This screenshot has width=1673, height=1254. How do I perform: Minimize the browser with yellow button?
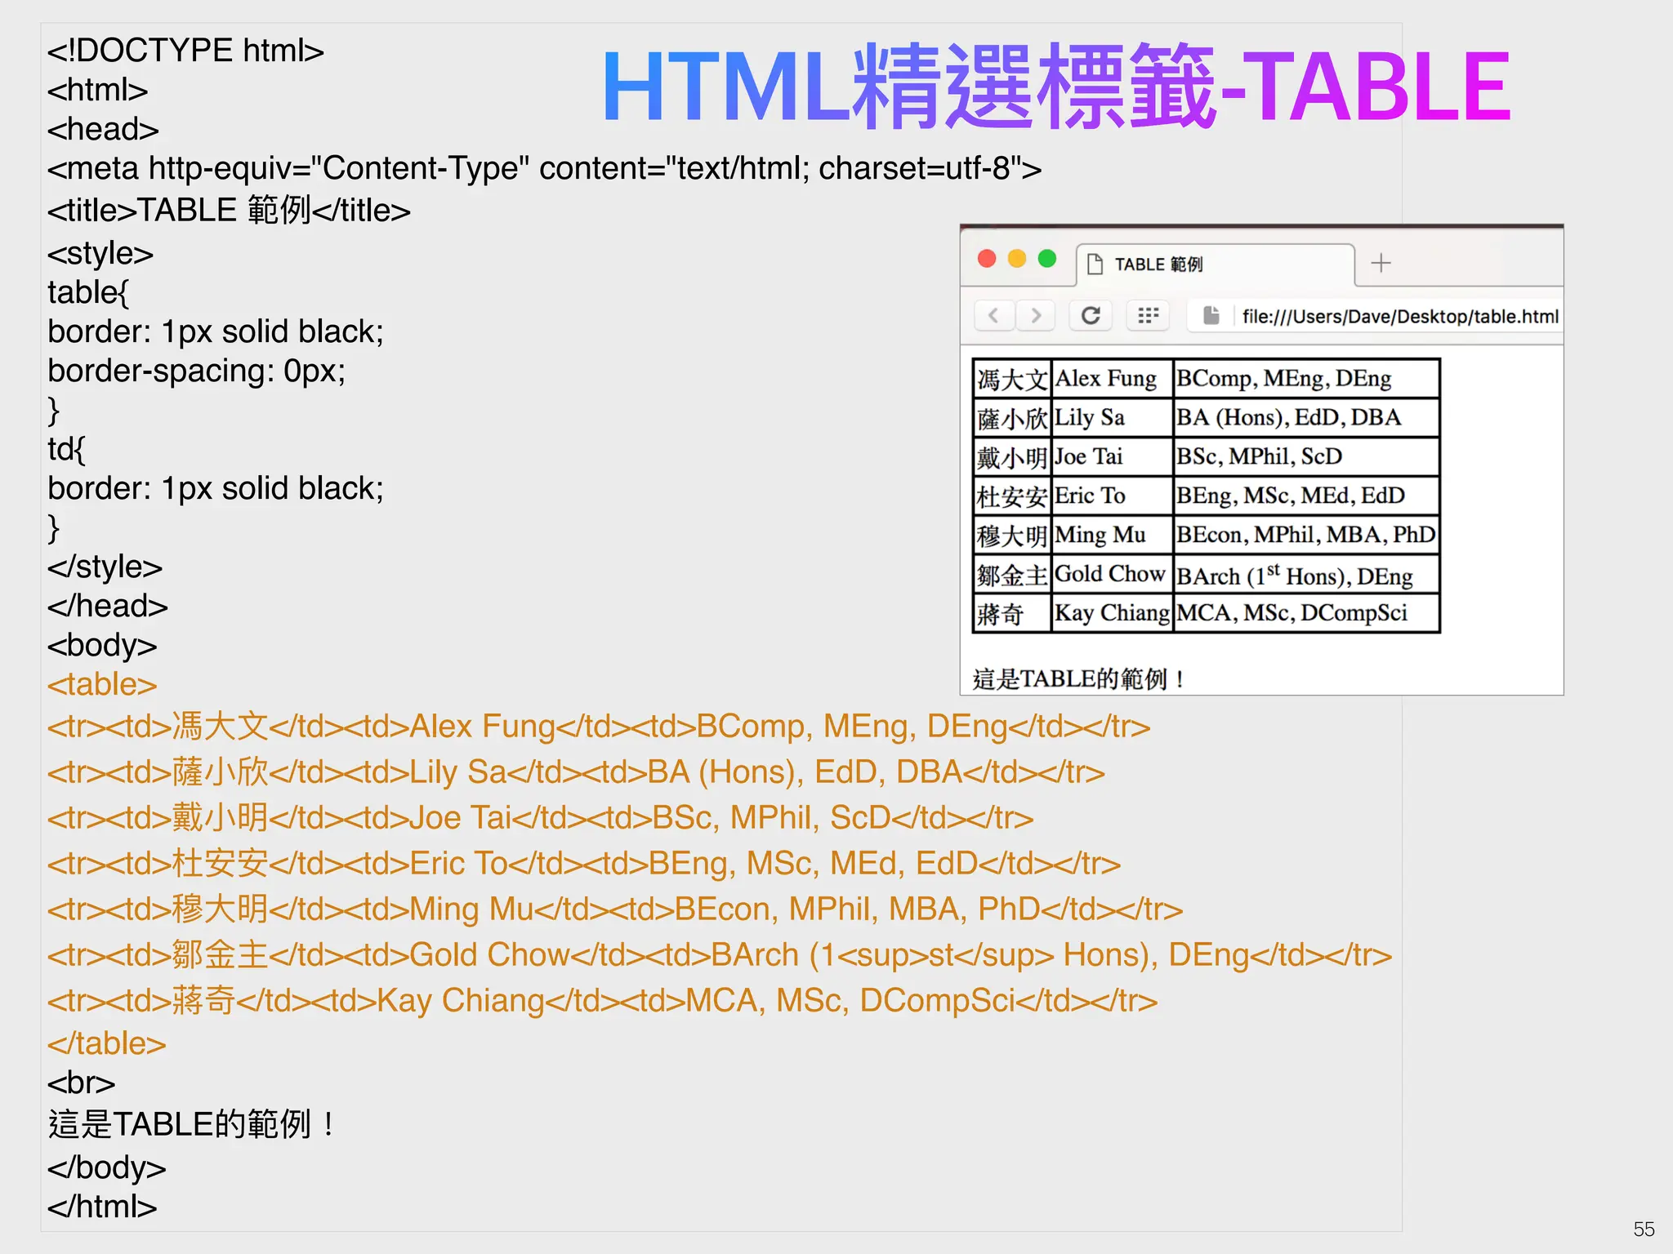(x=1017, y=259)
